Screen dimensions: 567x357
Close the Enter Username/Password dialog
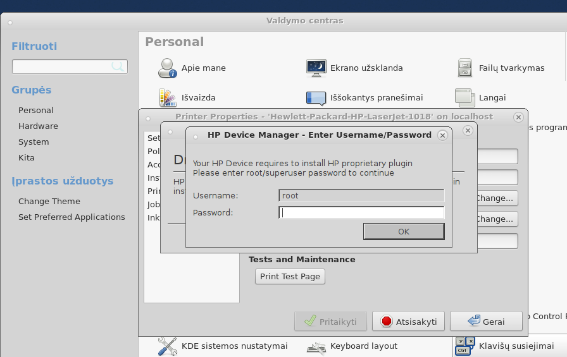click(x=442, y=135)
